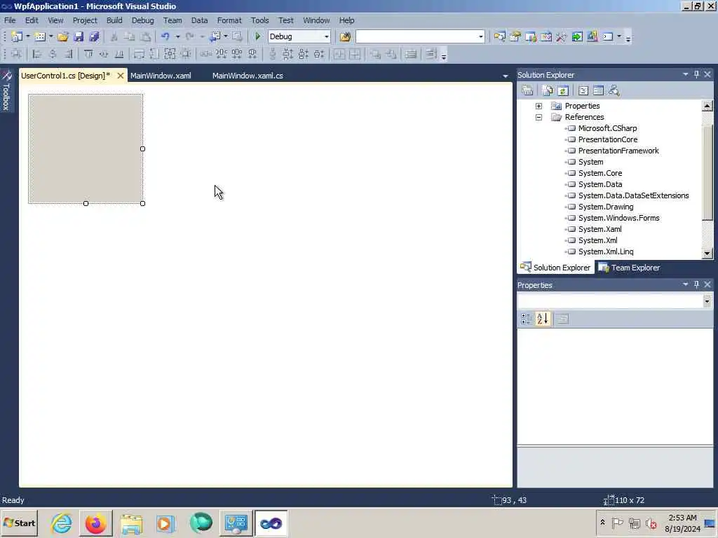Click the Align Tops layout icon
Image resolution: width=718 pixels, height=538 pixels.
point(88,55)
